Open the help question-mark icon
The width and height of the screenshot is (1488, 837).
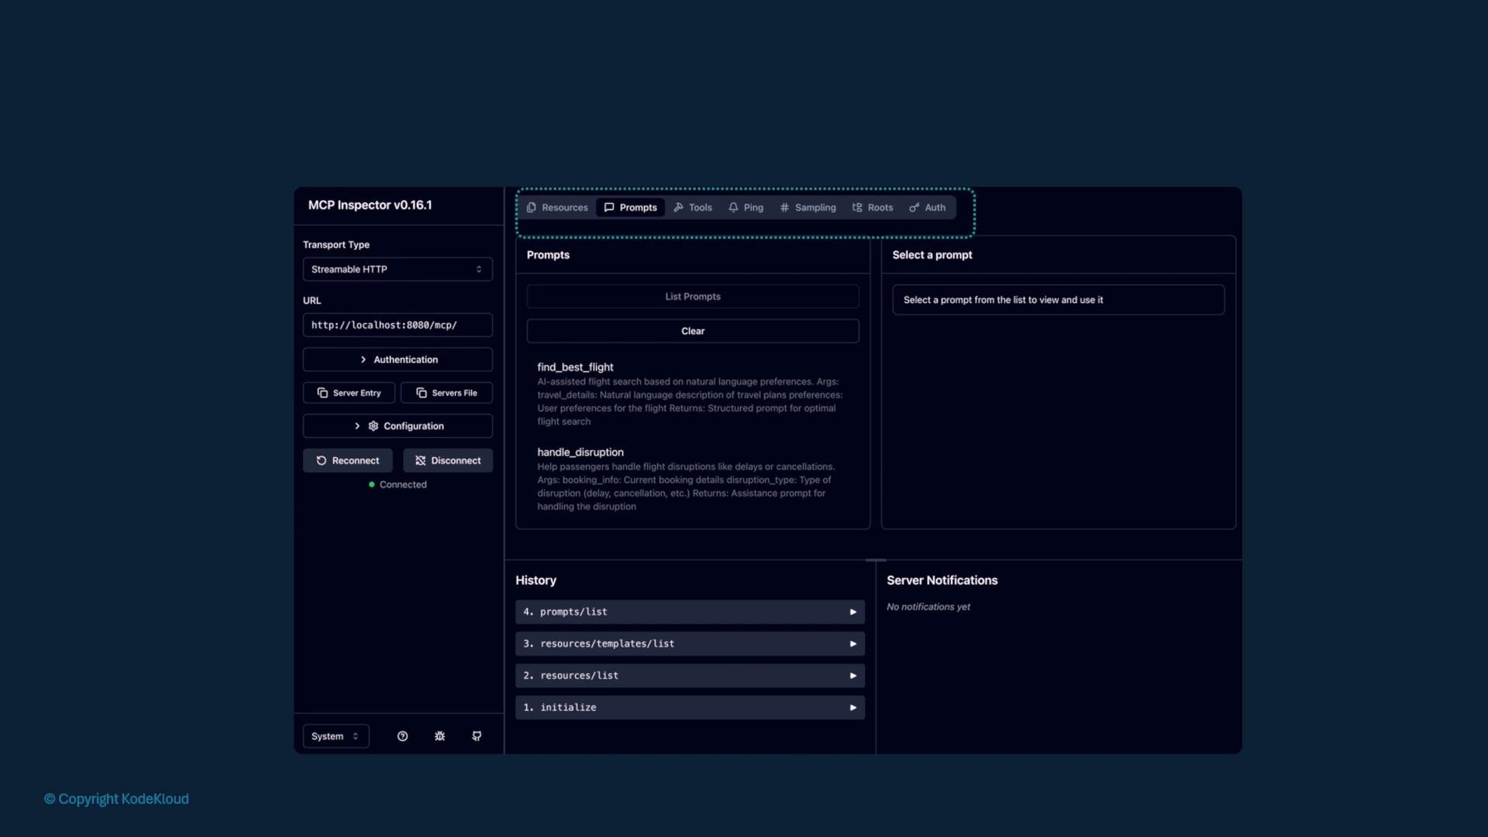tap(402, 736)
